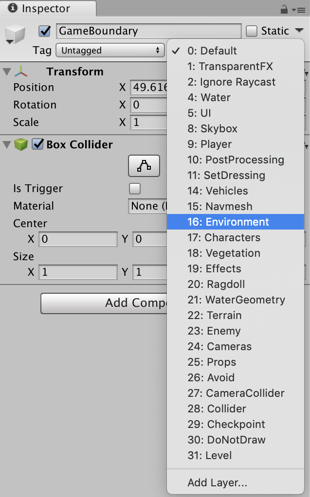
Task: Click the Inspector lock icon
Action: pyautogui.click(x=284, y=9)
